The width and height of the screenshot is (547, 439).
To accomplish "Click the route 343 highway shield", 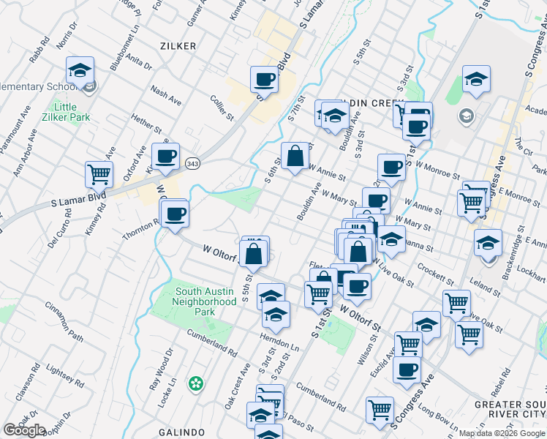I will (x=192, y=163).
